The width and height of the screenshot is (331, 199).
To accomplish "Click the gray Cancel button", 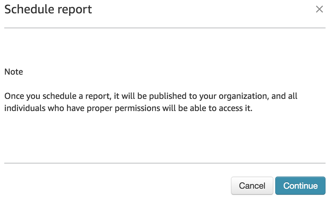I will click(252, 186).
